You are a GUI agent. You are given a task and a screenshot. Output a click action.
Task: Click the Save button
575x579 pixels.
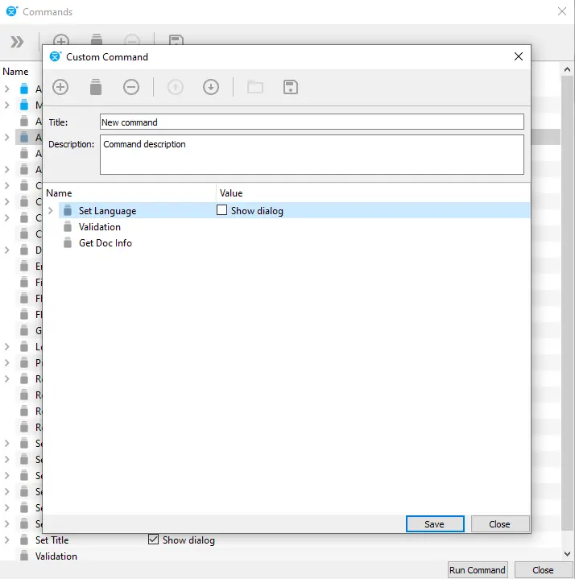point(435,524)
